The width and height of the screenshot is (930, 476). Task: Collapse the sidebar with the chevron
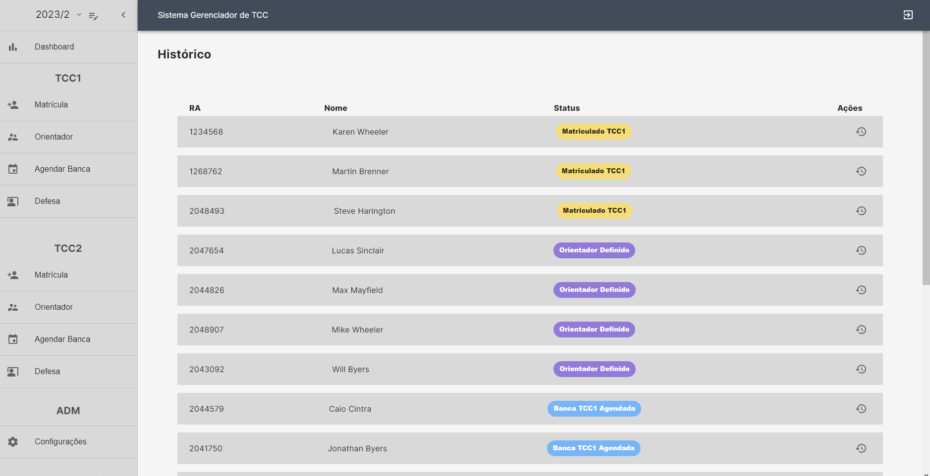pos(123,15)
